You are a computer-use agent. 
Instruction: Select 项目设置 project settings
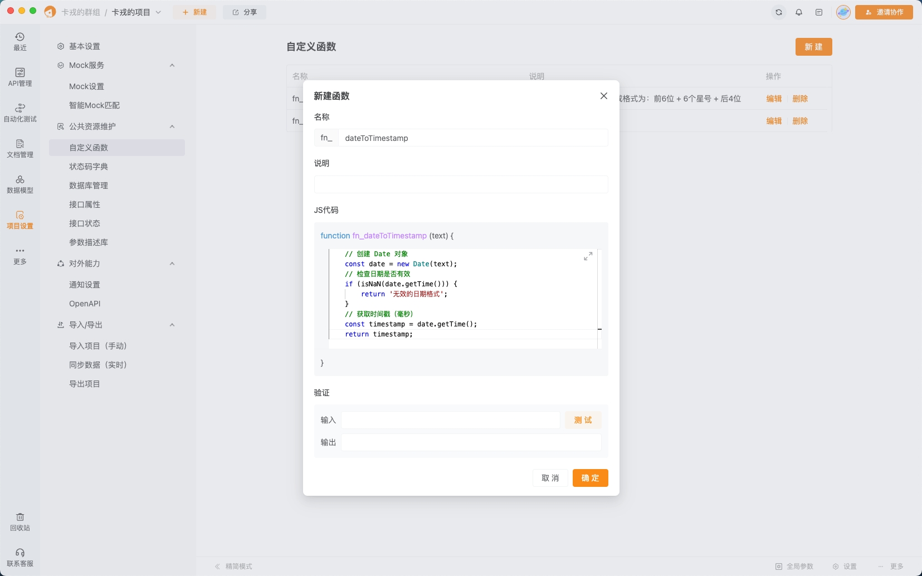coord(20,220)
